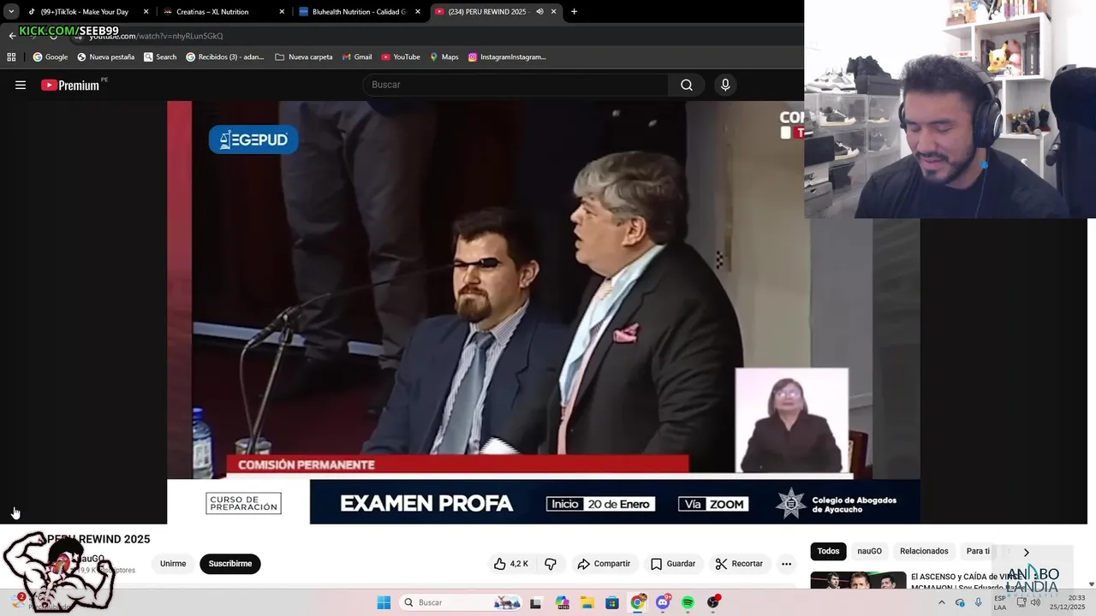This screenshot has height=616, width=1096.
Task: Click the taskbar Buscar search box
Action: 462,602
